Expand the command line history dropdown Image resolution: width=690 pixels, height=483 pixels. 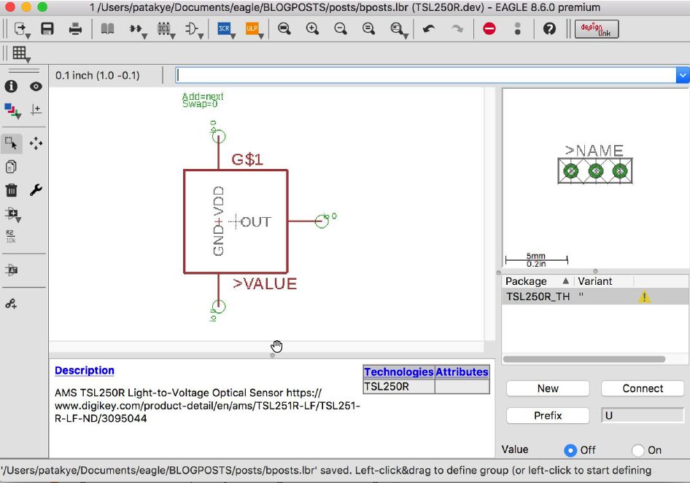[682, 75]
